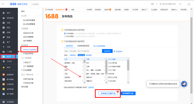Open the 客户管理 icon
The height and width of the screenshot is (104, 194).
point(4,94)
